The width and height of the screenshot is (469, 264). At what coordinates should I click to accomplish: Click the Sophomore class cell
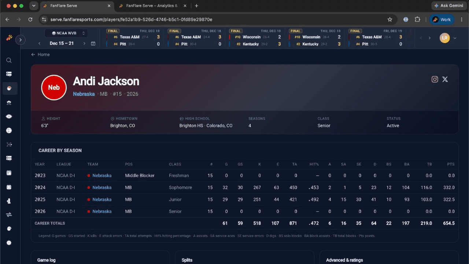coord(180,187)
